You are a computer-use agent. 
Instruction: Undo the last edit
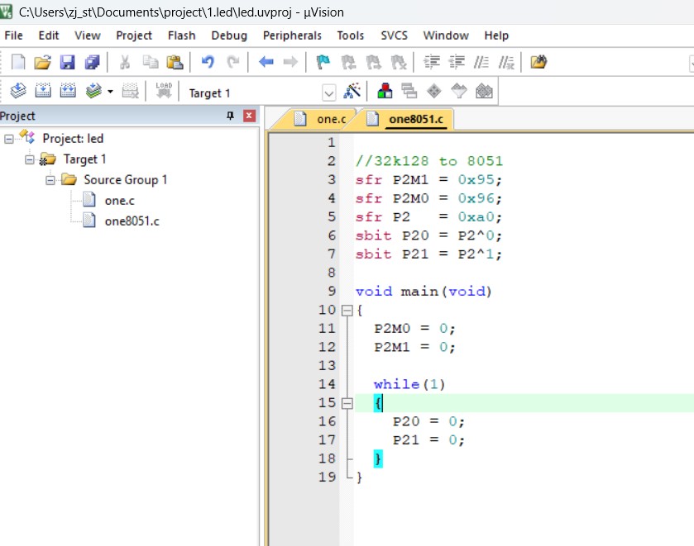(x=208, y=62)
